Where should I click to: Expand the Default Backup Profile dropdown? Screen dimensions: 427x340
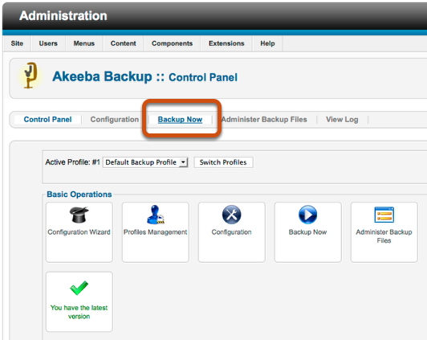[145, 162]
